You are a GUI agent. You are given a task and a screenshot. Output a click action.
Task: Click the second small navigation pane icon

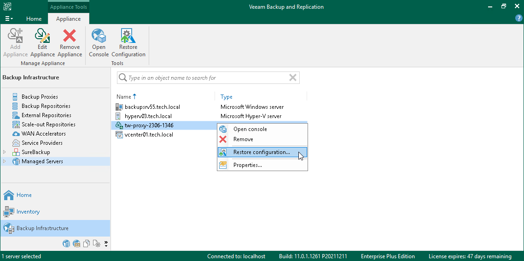point(76,243)
